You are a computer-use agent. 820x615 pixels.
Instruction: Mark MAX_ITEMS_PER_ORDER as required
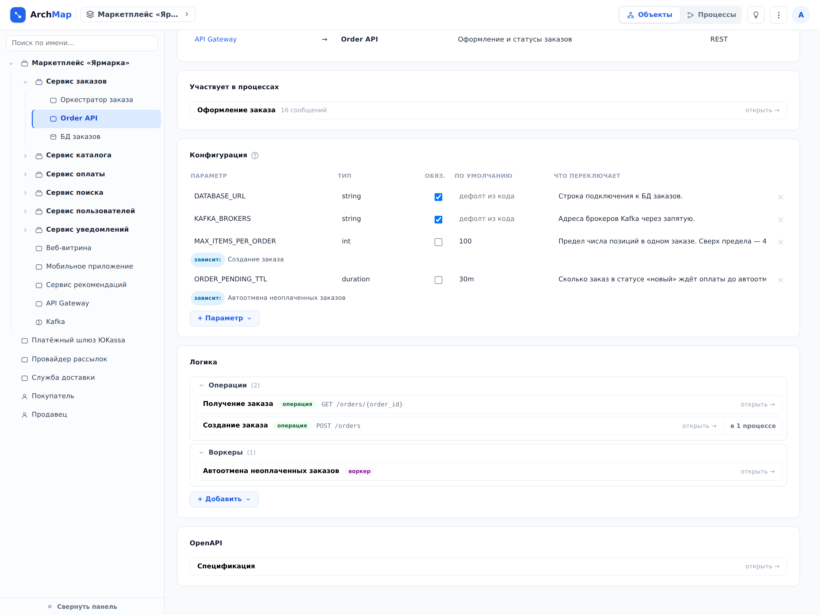438,242
